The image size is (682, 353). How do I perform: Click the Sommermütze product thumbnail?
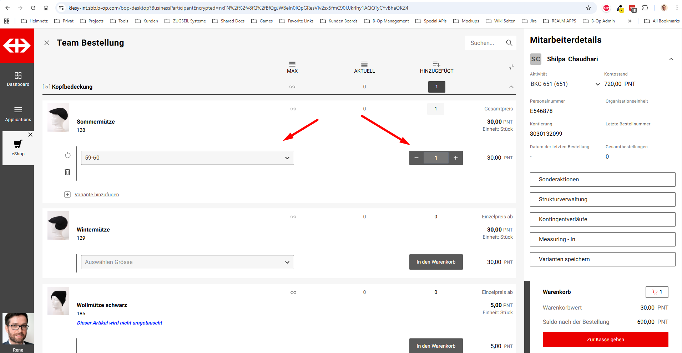click(58, 118)
